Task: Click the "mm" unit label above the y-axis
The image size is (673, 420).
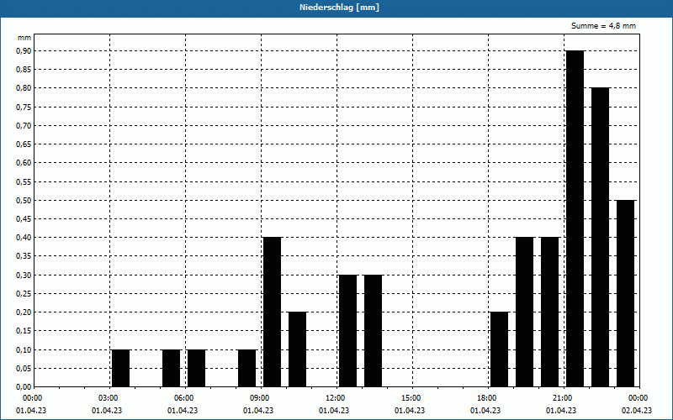Action: pos(24,38)
